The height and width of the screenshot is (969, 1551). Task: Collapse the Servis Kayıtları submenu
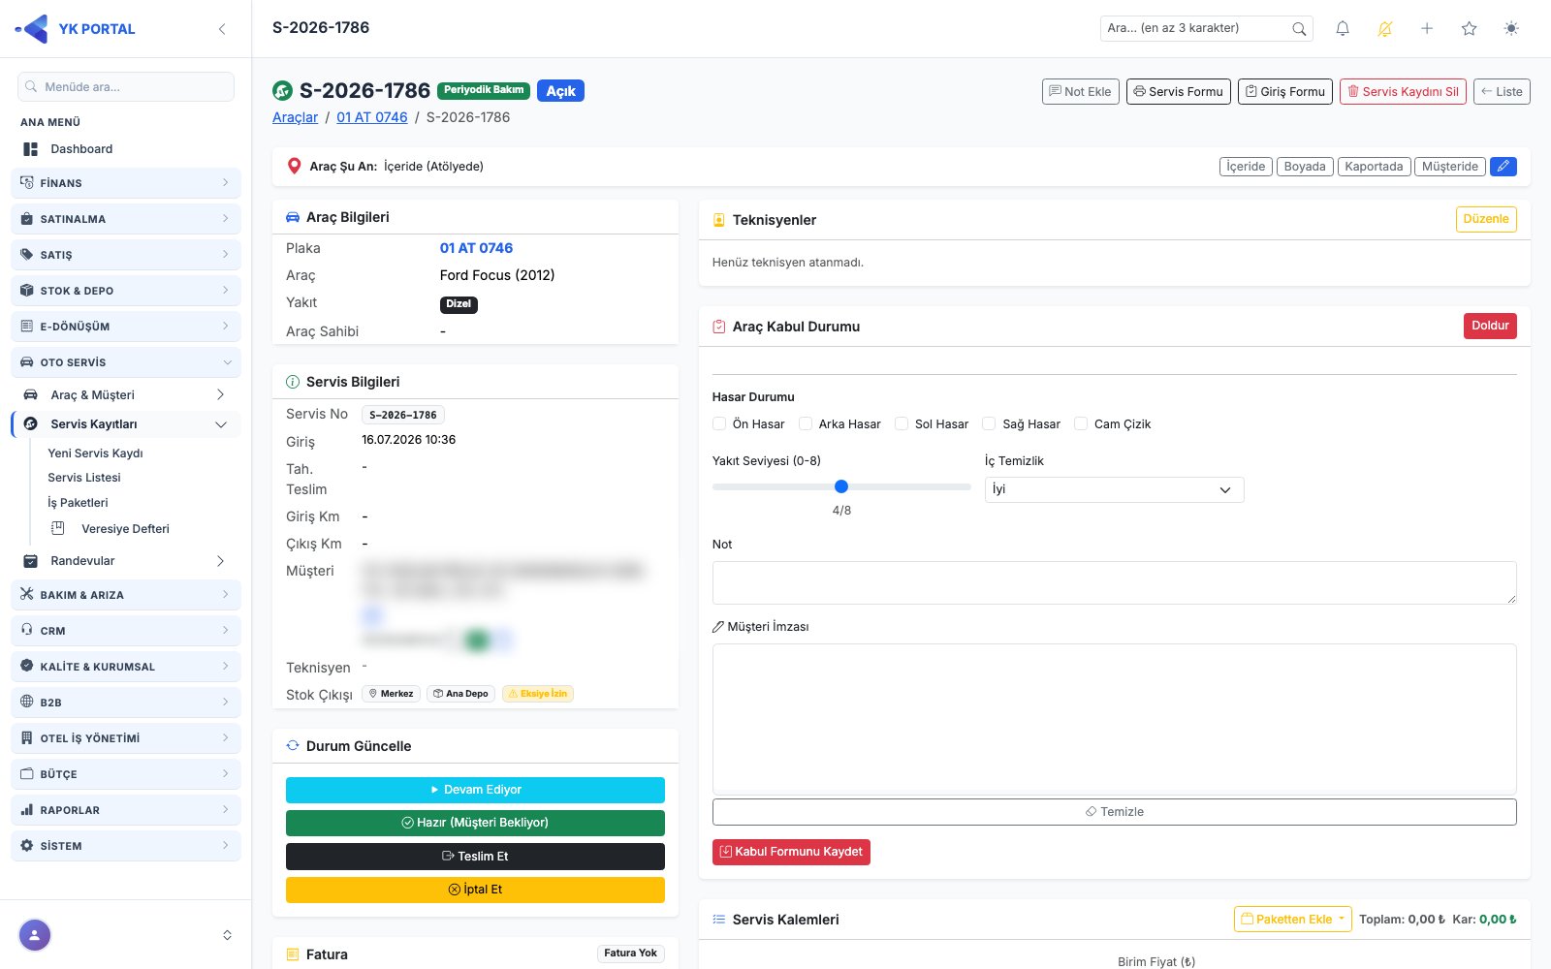(x=126, y=424)
